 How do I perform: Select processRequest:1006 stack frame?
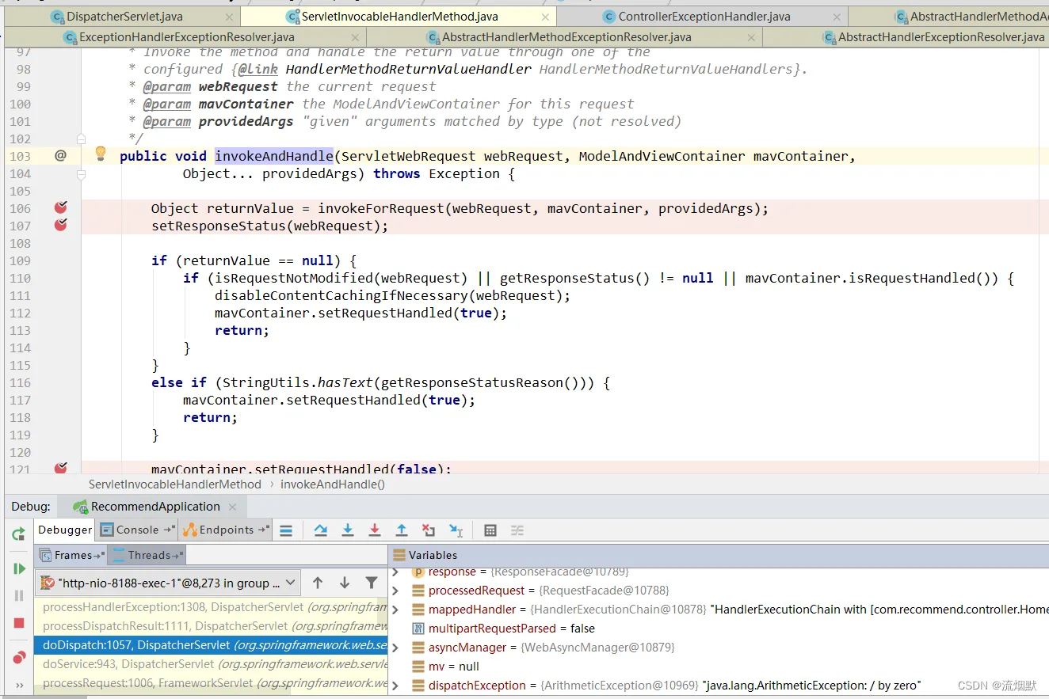point(211,683)
